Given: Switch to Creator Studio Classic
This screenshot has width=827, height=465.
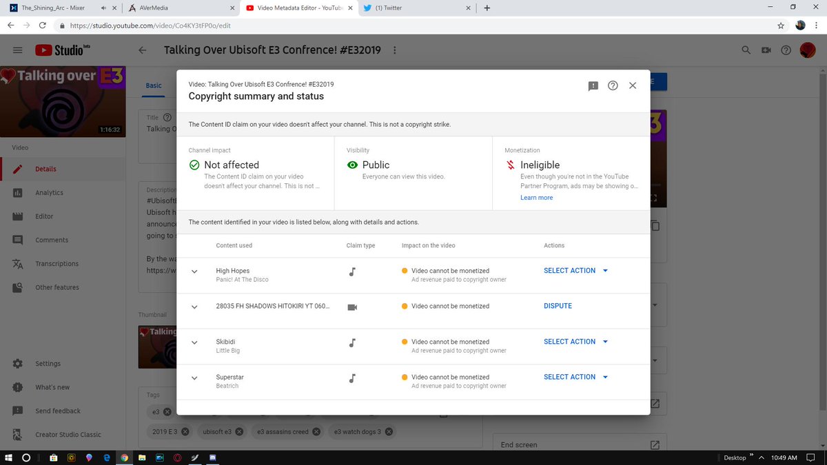Looking at the screenshot, I should tap(63, 435).
